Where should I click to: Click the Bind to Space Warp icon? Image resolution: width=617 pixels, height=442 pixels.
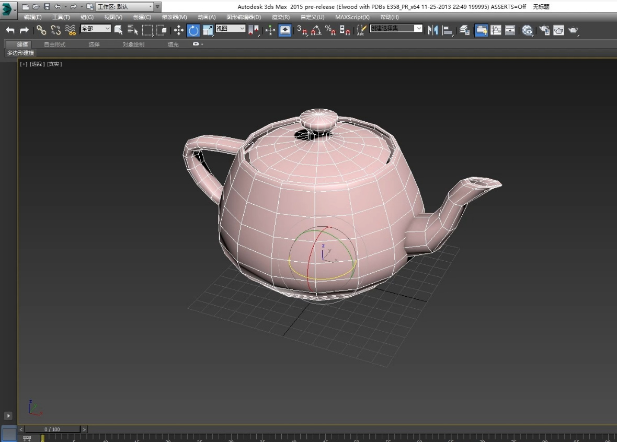[71, 30]
